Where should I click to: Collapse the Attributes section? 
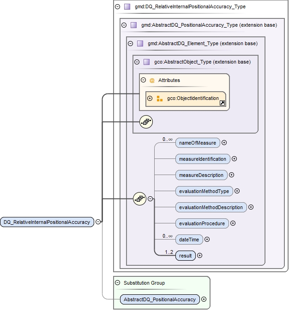[x=143, y=80]
